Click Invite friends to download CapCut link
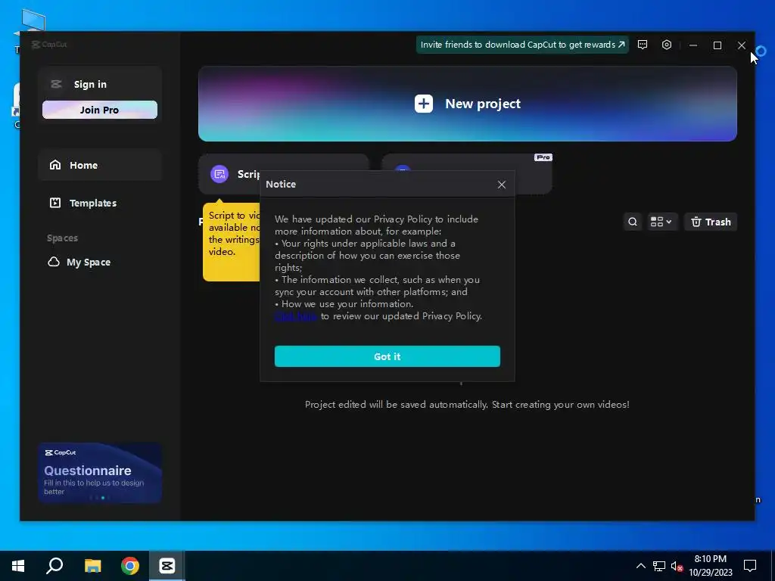Screen dimensions: 775x581 [x=522, y=45]
